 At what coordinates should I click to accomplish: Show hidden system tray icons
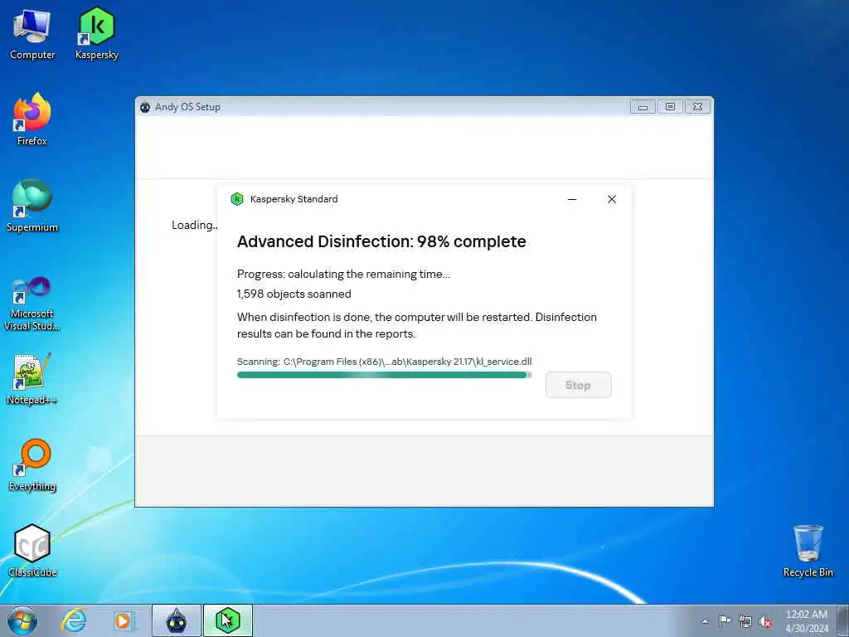tap(705, 621)
